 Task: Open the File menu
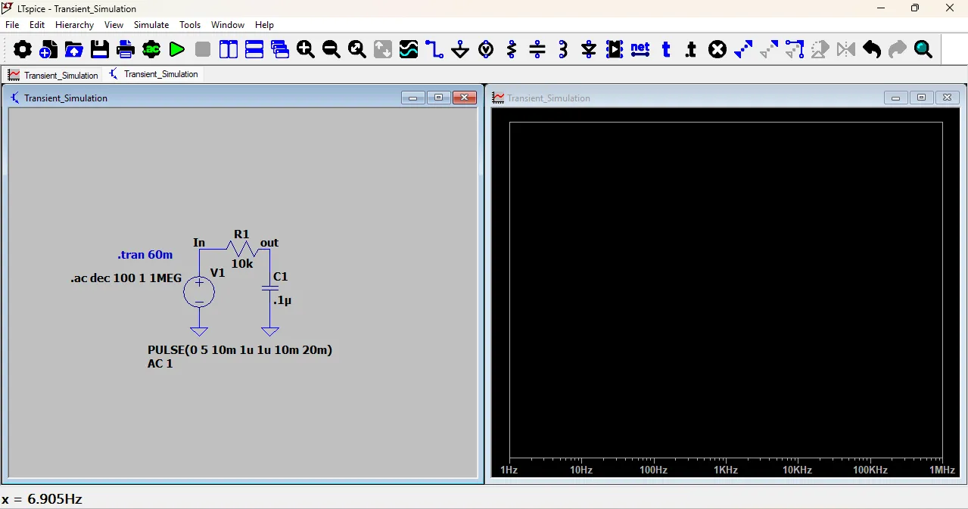[x=12, y=25]
